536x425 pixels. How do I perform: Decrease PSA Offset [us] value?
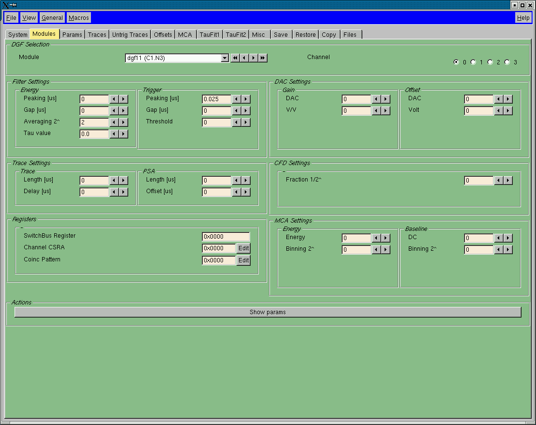pos(237,192)
